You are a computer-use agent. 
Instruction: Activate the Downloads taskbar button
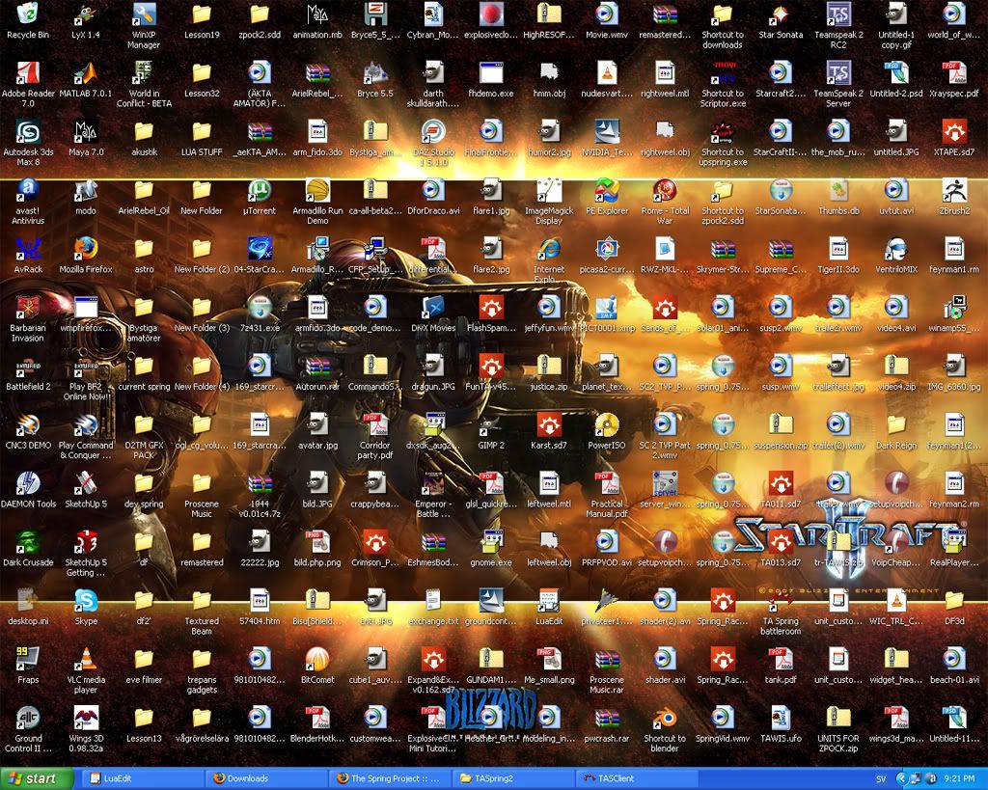pos(268,778)
